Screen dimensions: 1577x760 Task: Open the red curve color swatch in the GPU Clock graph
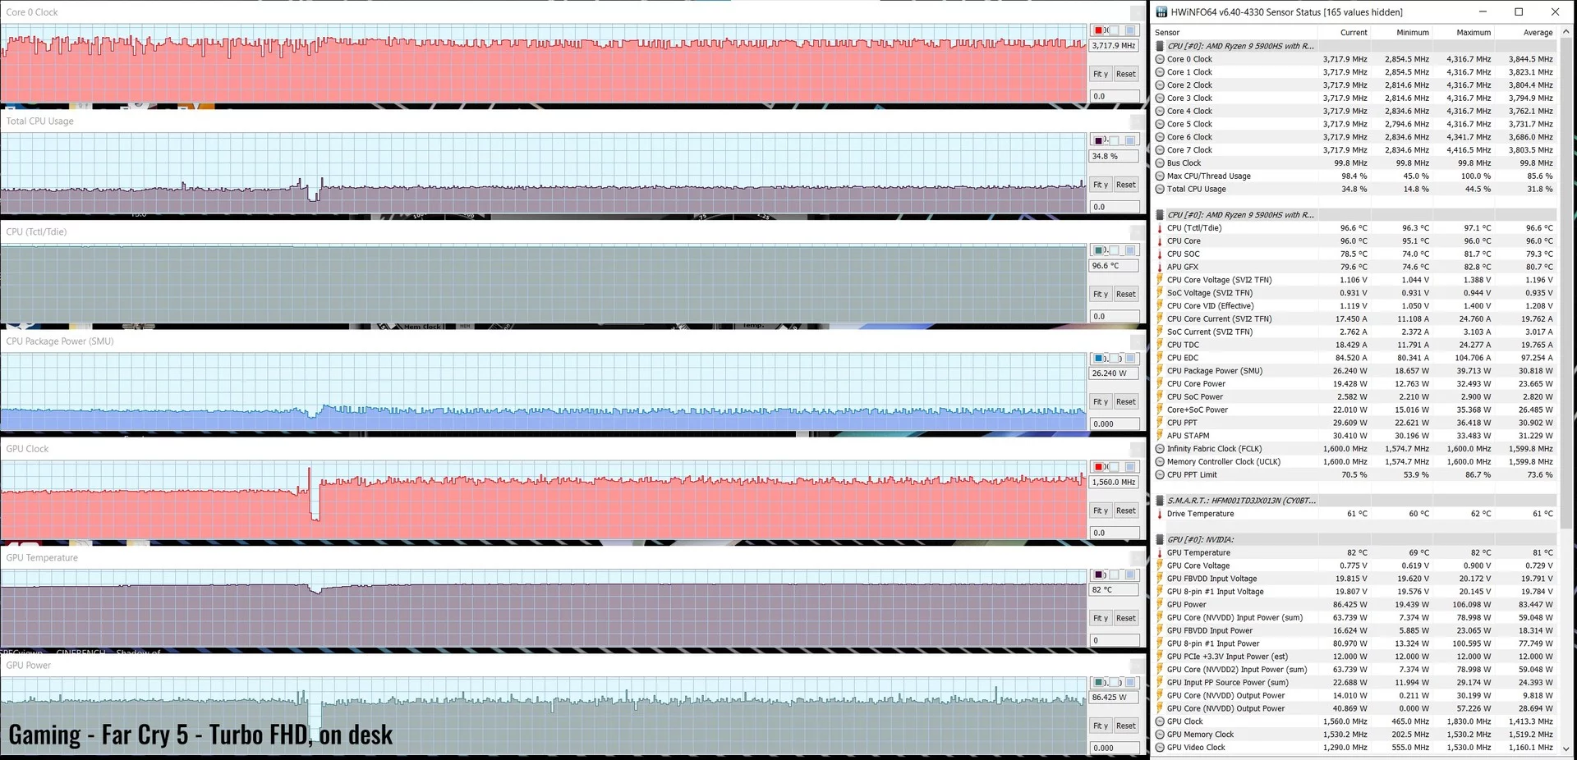[1099, 467]
